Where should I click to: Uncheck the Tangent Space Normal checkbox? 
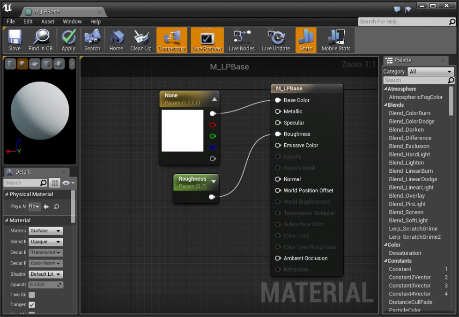click(x=32, y=305)
